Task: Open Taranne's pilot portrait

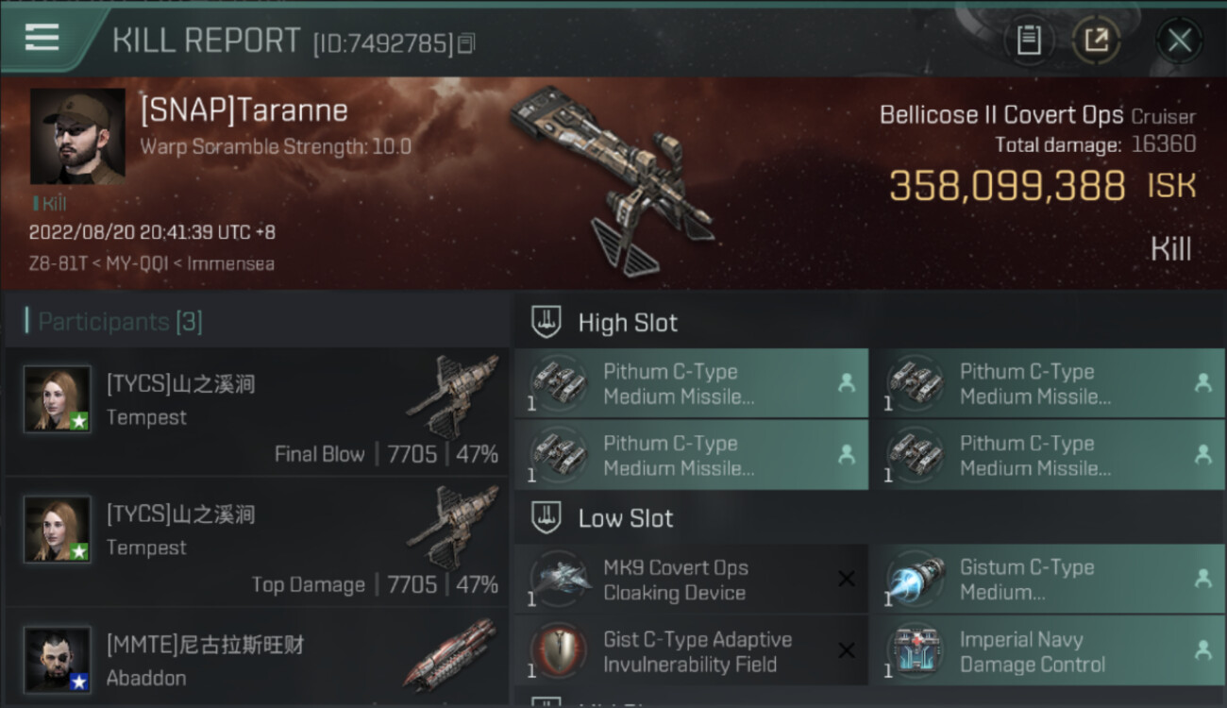Action: coord(77,137)
